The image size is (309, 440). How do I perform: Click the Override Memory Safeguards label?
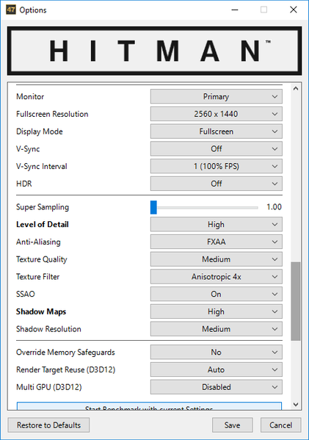[x=65, y=353]
